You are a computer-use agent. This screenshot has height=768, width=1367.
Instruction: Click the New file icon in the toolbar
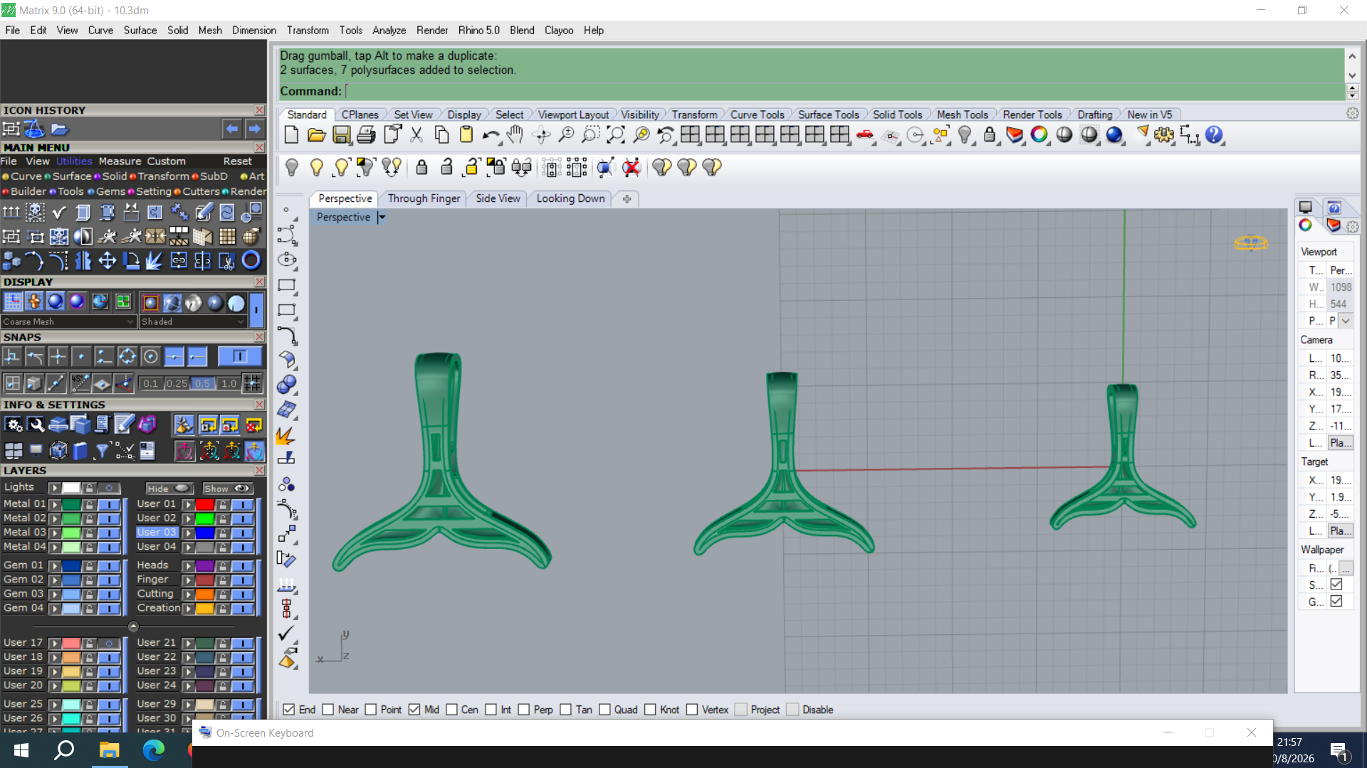coord(291,135)
